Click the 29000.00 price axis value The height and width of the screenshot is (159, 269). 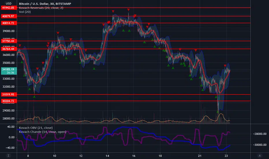pos(8,110)
